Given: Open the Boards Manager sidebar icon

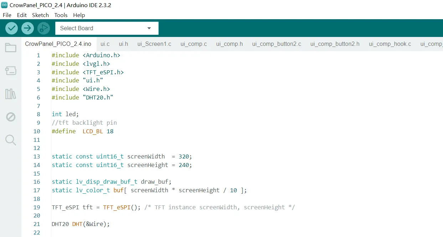Looking at the screenshot, I should point(11,71).
